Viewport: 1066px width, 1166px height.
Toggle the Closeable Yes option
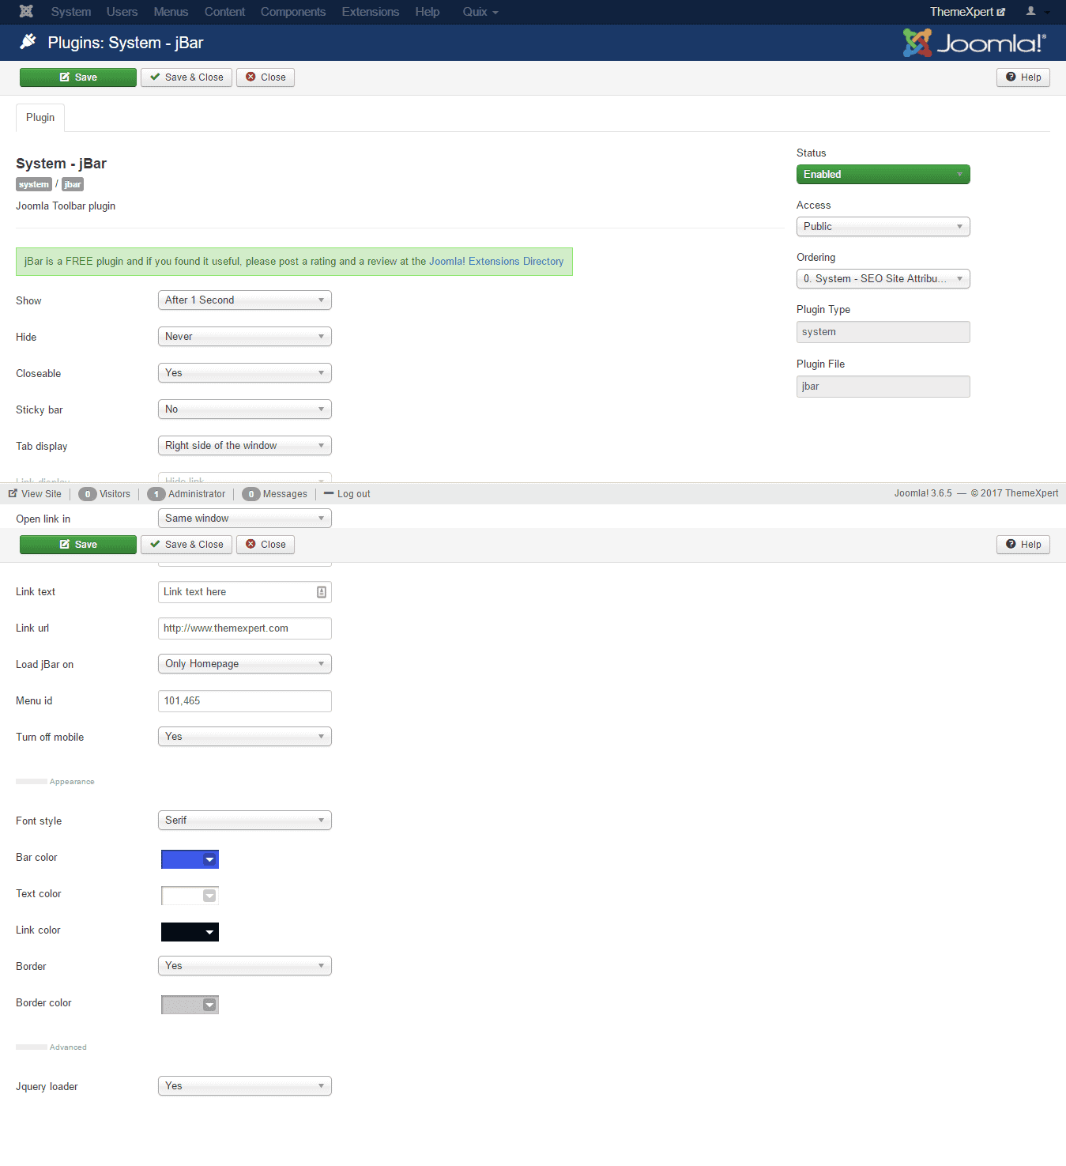244,373
